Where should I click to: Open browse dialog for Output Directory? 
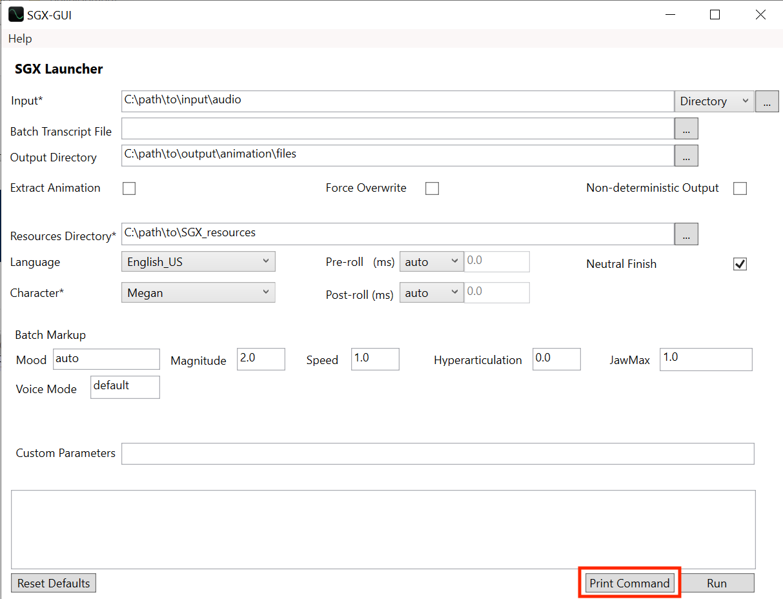[x=686, y=156]
